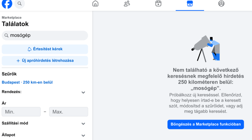The width and height of the screenshot is (252, 140).
Task: Open the Facebook search magnifier button
Action: tap(20, 4)
